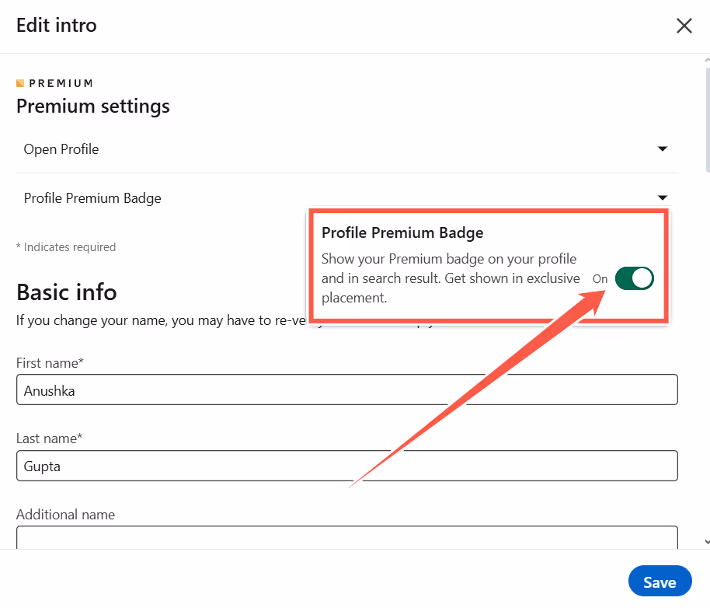Click the Anushka text in First name
This screenshot has height=608, width=710.
48,390
